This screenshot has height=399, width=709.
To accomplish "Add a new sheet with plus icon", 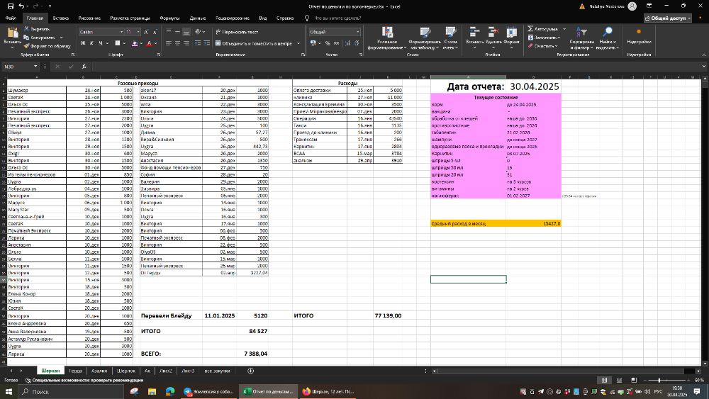I will (x=250, y=371).
